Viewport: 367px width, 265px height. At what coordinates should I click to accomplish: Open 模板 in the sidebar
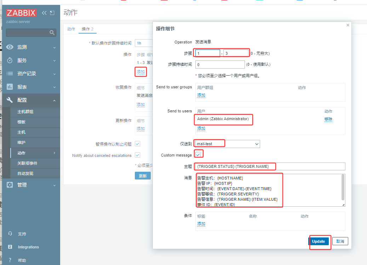21,122
